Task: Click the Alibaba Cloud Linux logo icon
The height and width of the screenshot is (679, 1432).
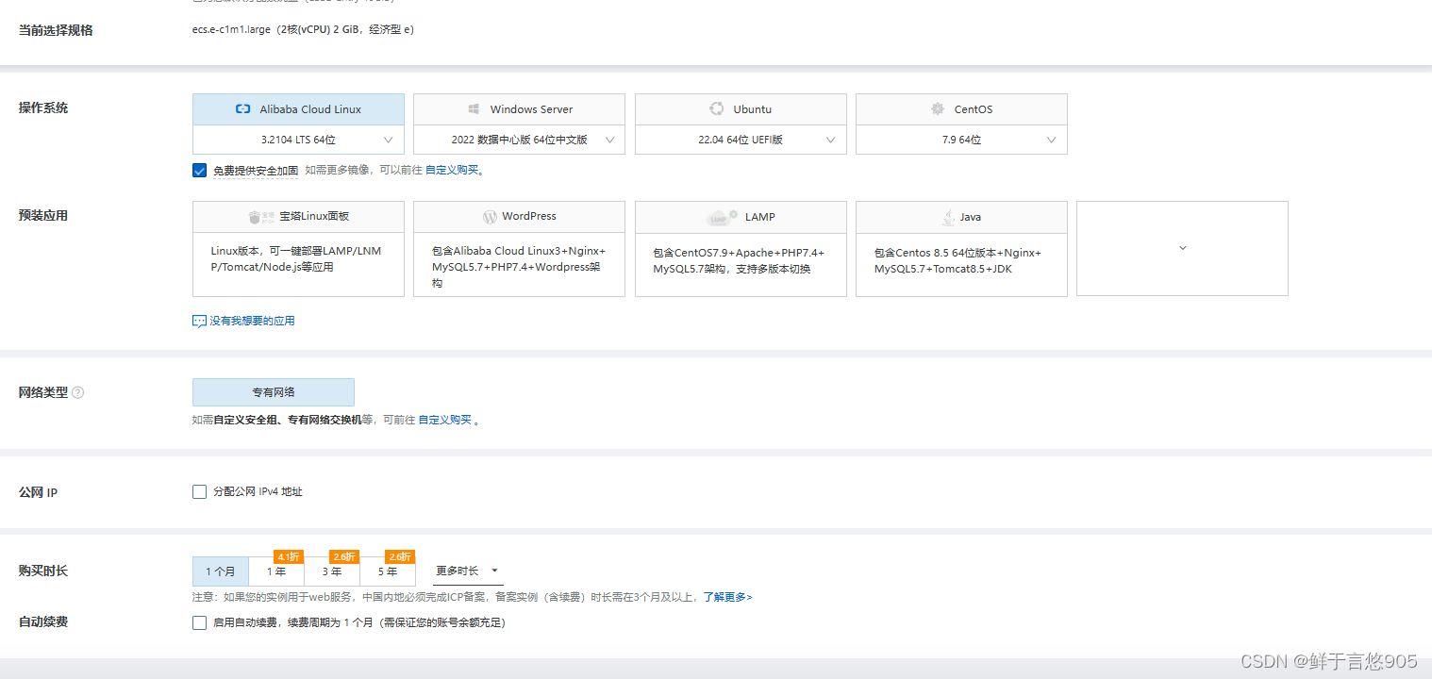Action: tap(242, 109)
